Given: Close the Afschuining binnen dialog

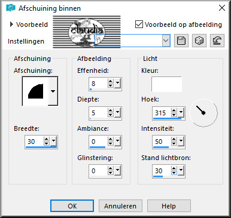Looking at the screenshot, I should click(x=222, y=8).
